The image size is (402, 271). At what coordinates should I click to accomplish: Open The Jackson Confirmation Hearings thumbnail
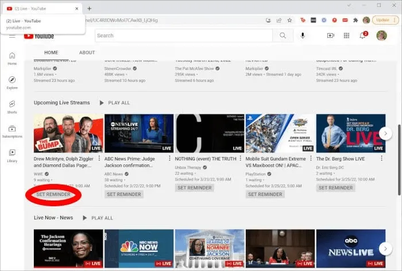(68, 249)
